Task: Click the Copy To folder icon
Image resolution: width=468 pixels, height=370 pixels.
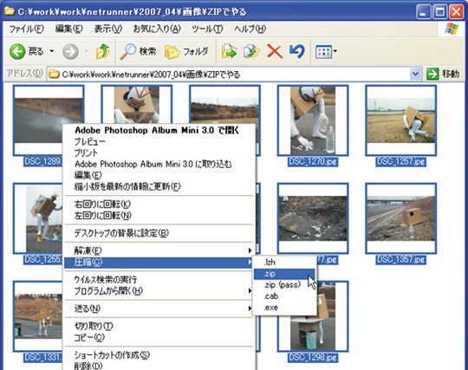Action: (x=251, y=51)
